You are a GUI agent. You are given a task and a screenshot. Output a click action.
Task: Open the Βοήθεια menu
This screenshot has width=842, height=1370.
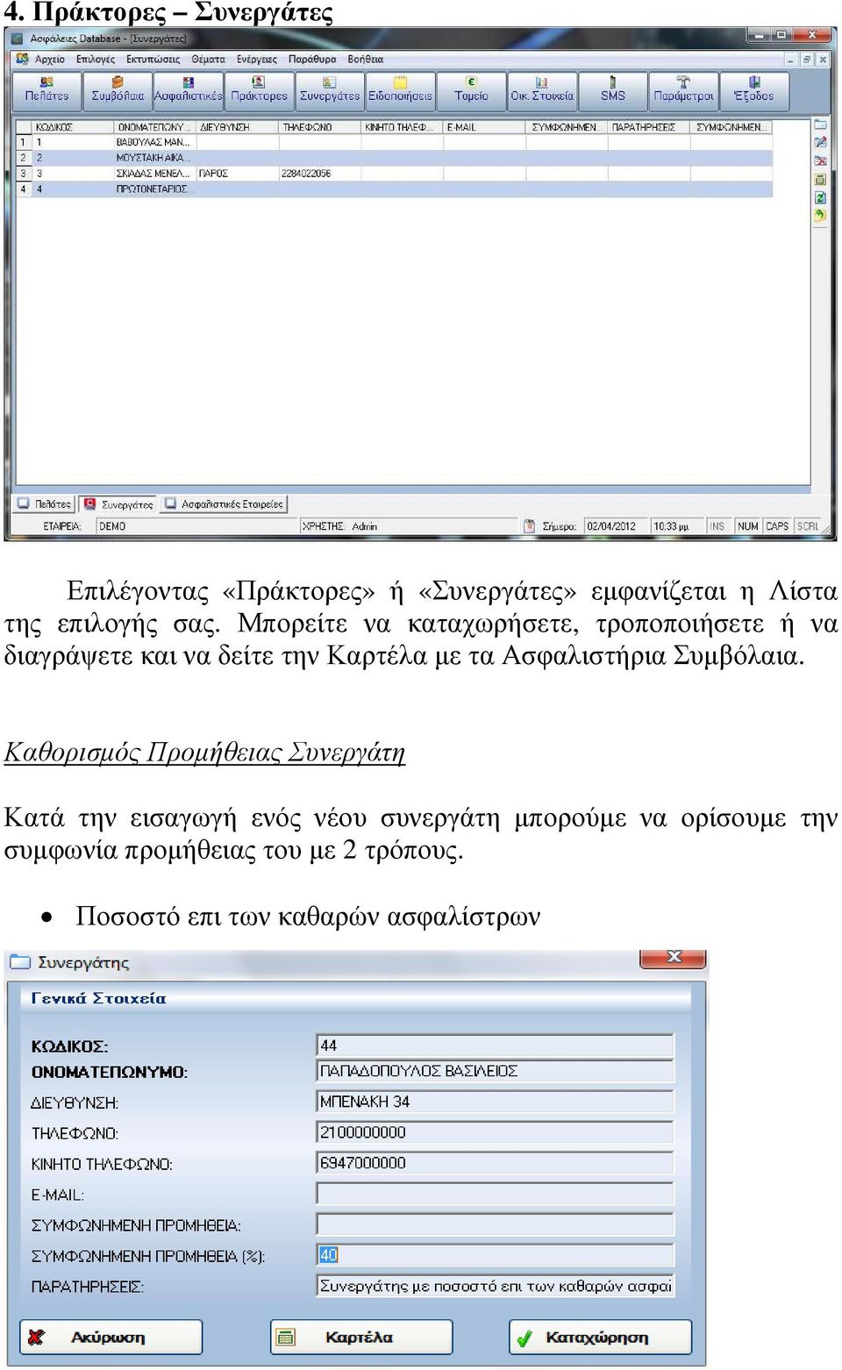point(366,60)
